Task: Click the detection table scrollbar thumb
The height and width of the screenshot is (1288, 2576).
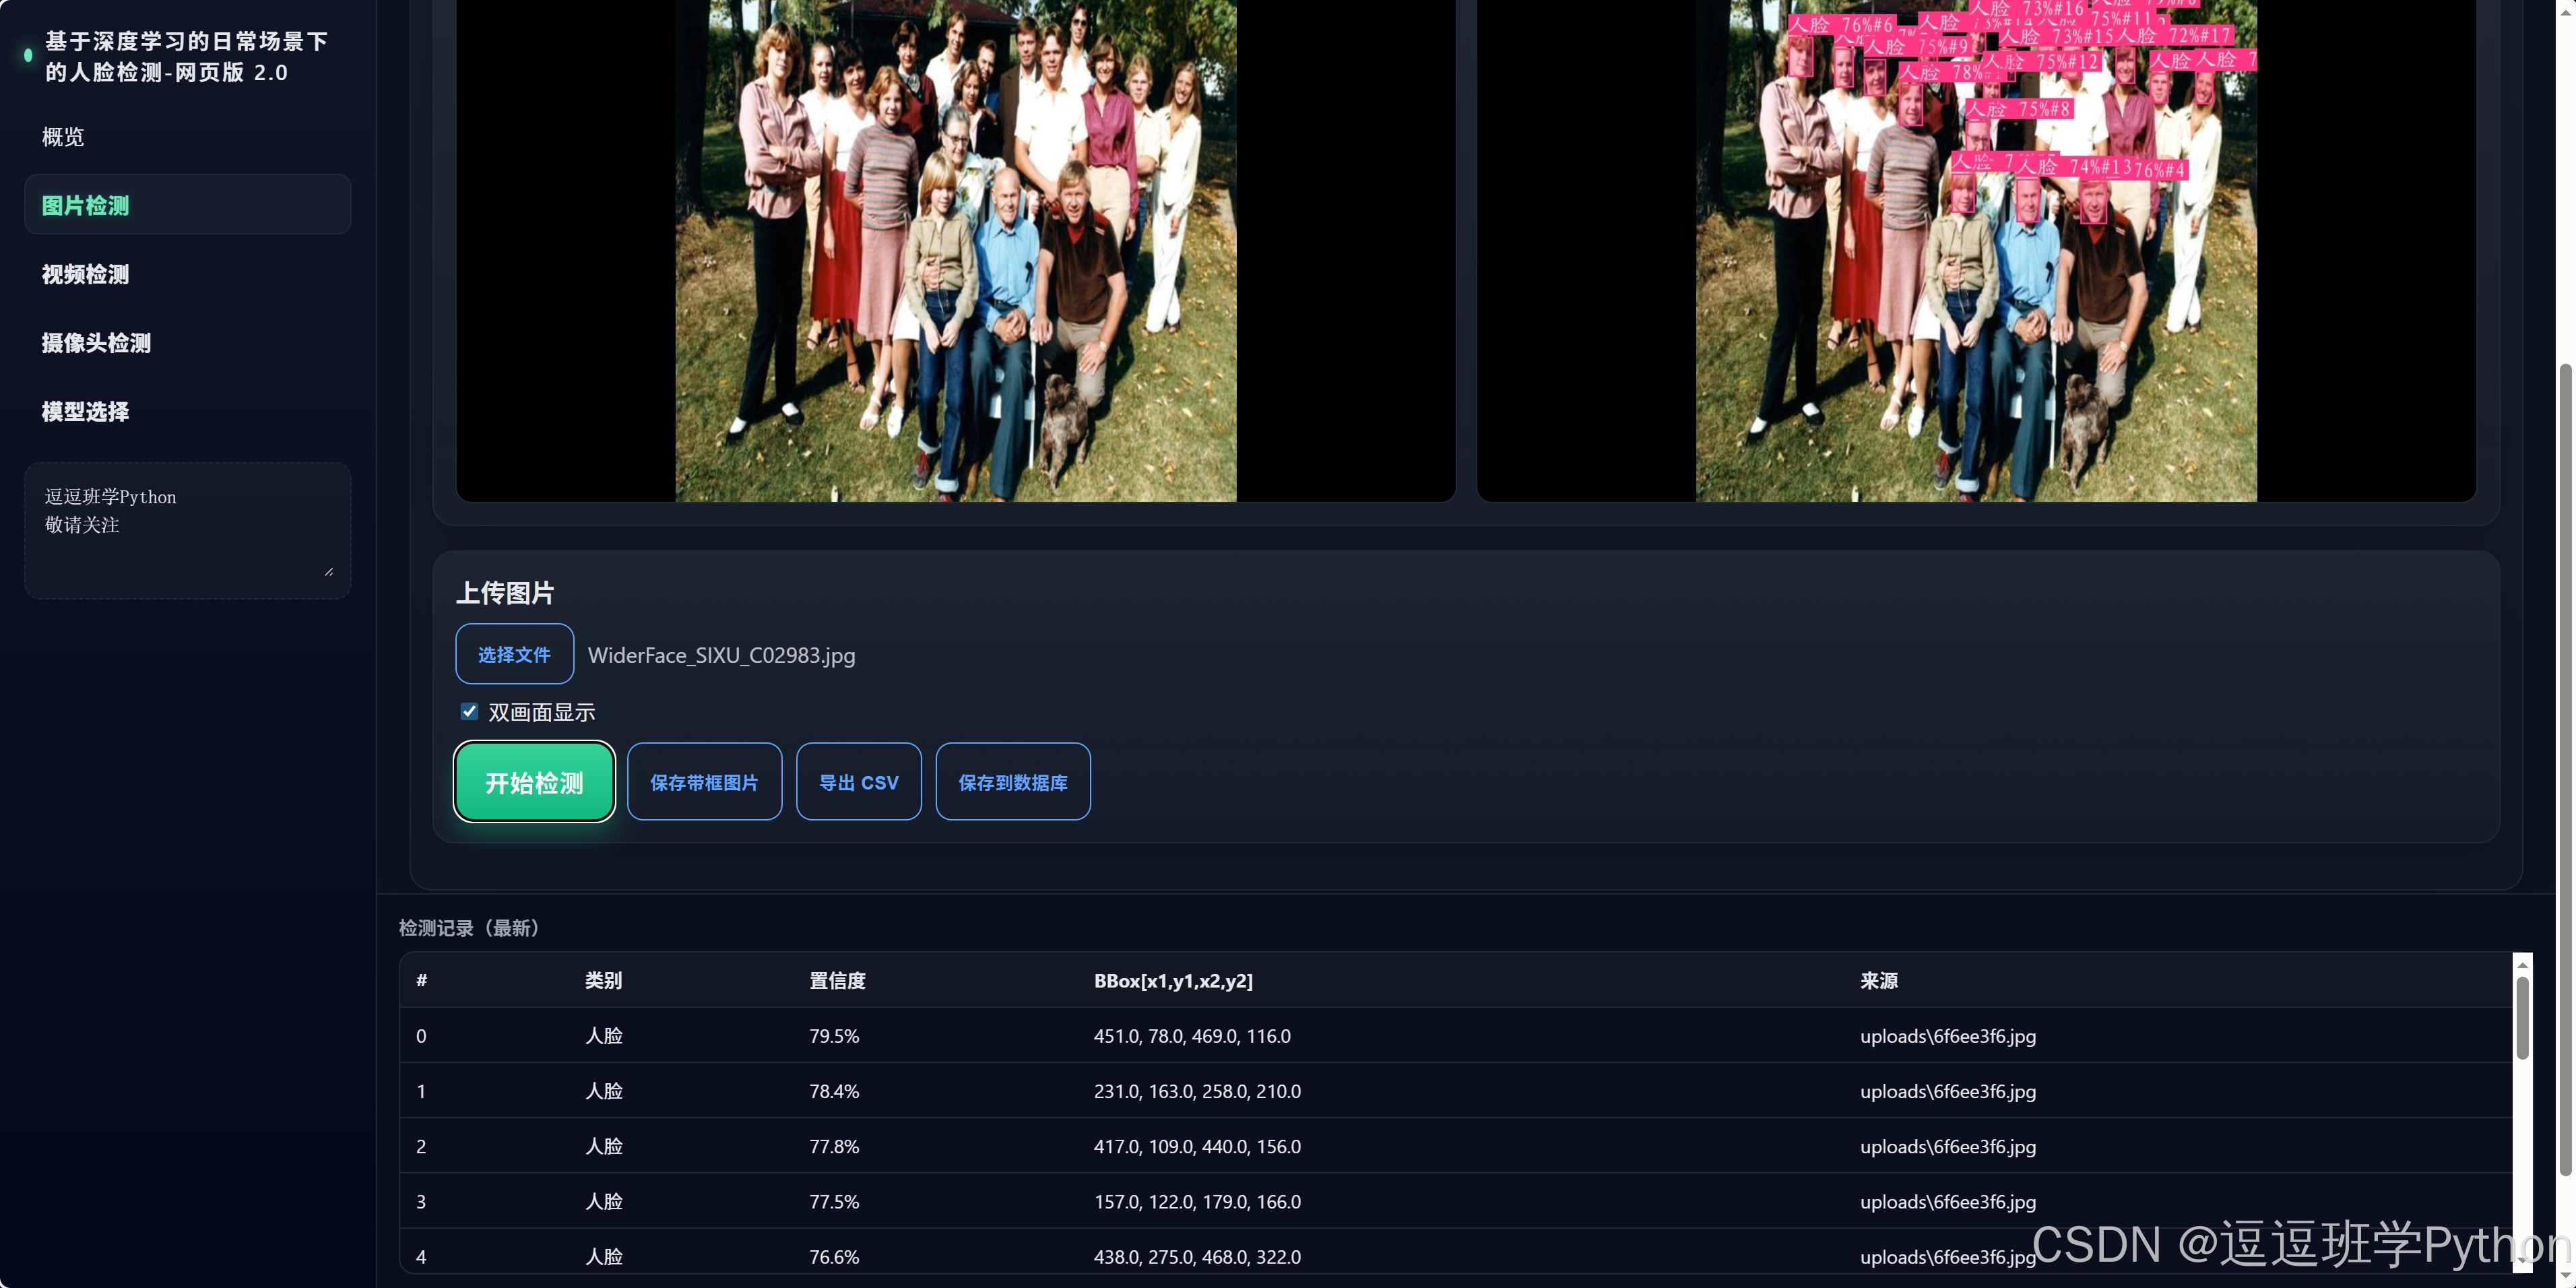Action: pos(2523,1017)
